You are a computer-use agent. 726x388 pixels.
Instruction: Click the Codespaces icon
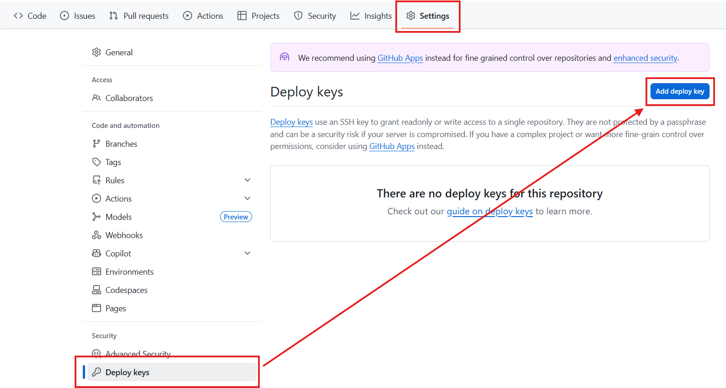click(x=97, y=290)
